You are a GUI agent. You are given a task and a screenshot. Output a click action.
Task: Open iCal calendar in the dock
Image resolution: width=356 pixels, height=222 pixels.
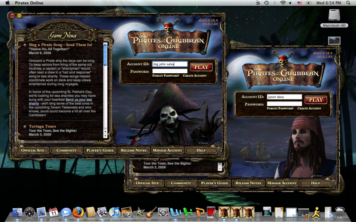[x=53, y=213]
